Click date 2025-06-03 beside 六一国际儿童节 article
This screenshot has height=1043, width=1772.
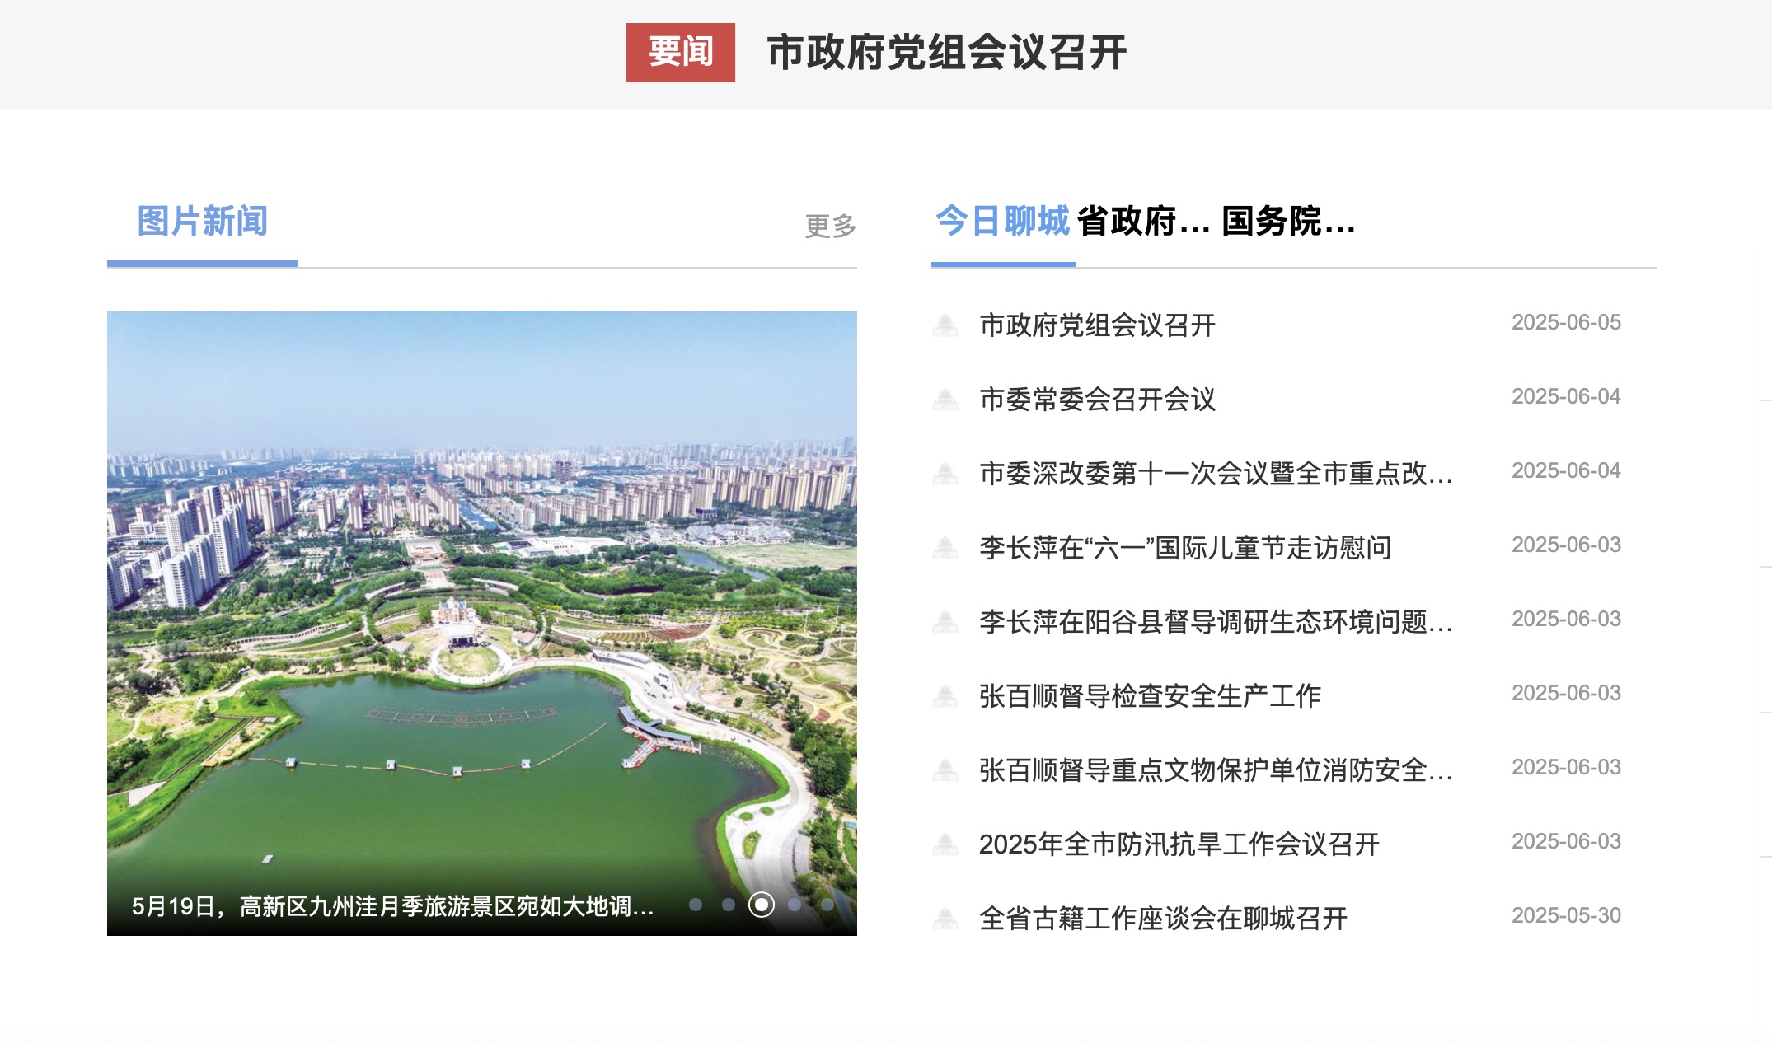tap(1566, 545)
